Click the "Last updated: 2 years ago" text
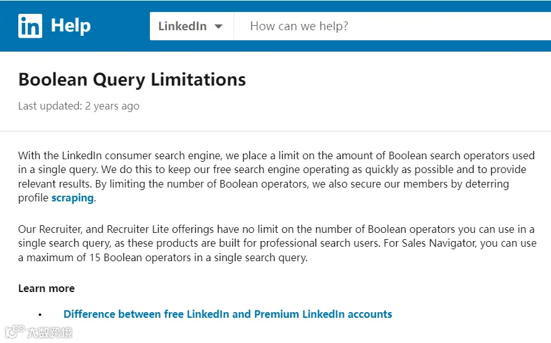The image size is (551, 343). coord(79,106)
